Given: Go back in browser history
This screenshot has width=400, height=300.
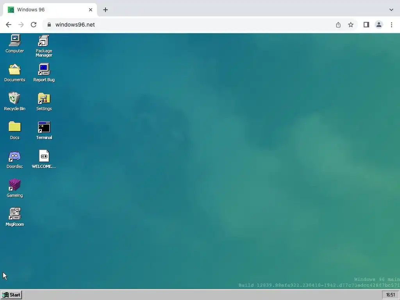Looking at the screenshot, I should pos(9,25).
